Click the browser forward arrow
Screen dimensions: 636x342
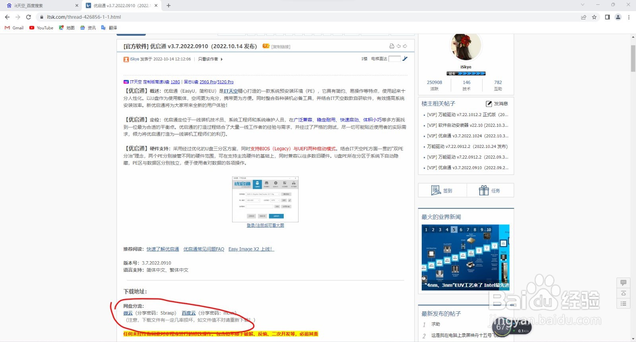pyautogui.click(x=17, y=17)
